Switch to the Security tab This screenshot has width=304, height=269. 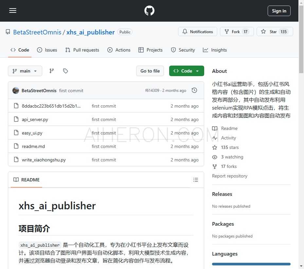[183, 50]
